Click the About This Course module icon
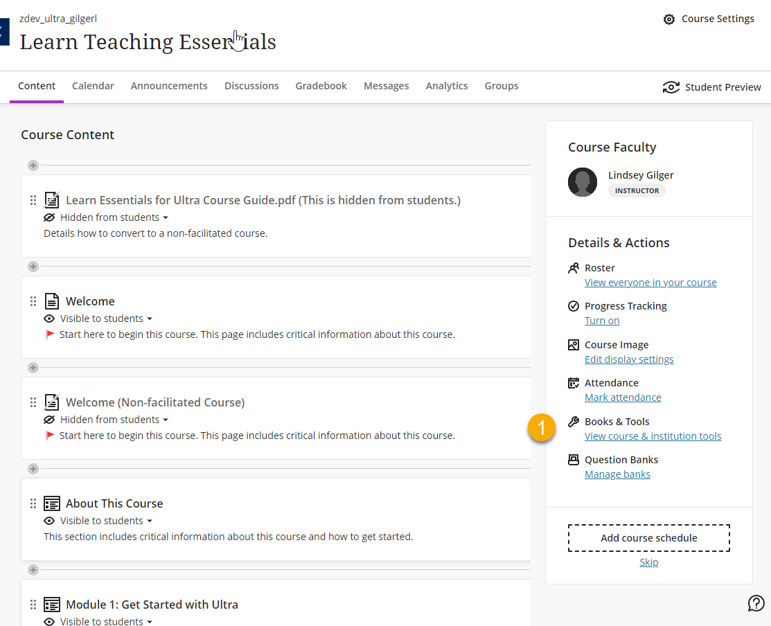Screen dimensions: 771x626 pos(52,503)
